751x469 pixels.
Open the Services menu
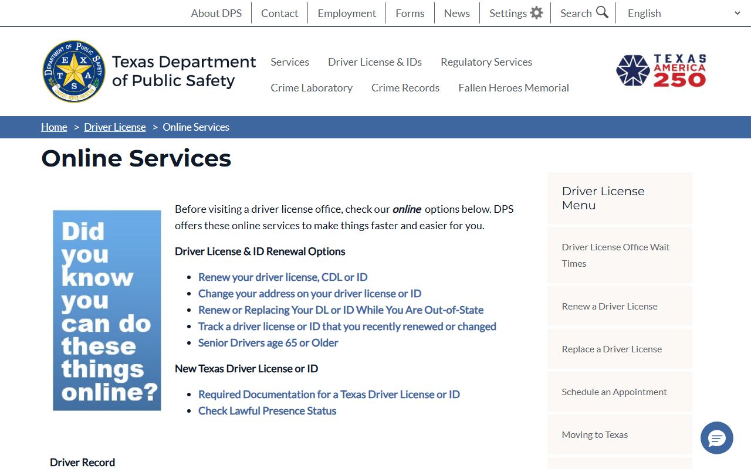pyautogui.click(x=290, y=62)
